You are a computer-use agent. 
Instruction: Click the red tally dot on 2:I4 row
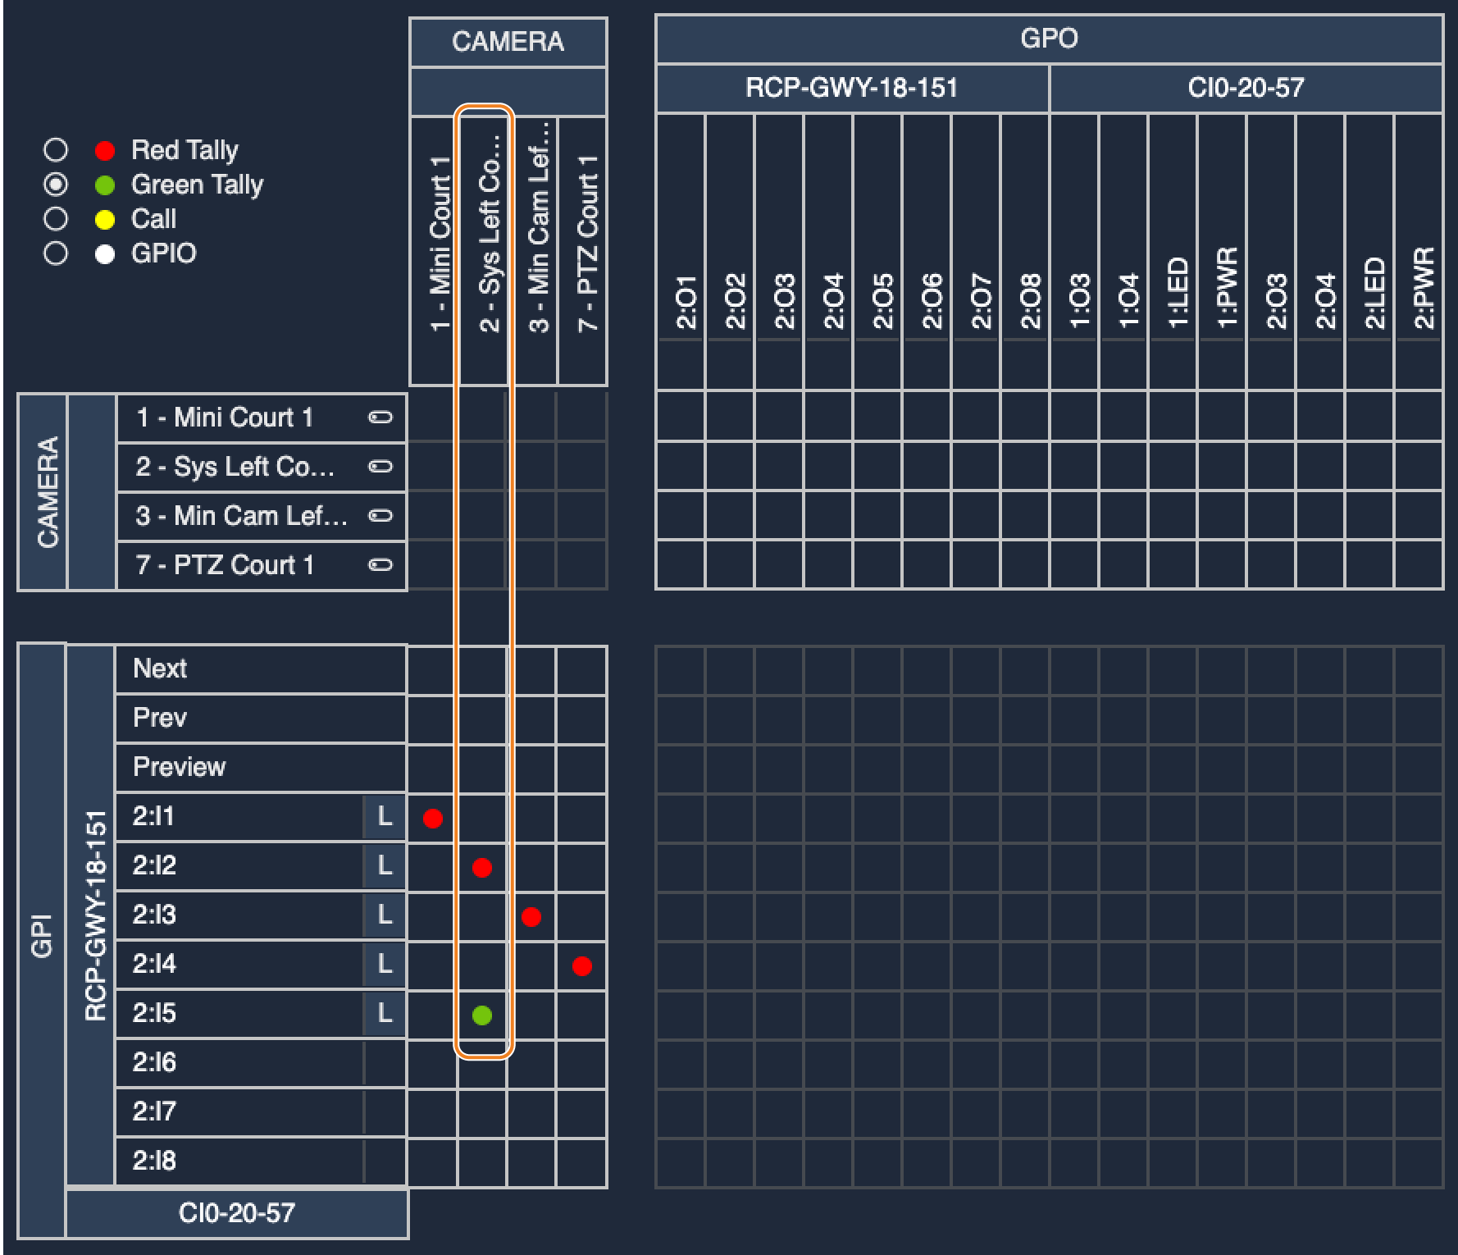click(x=582, y=966)
